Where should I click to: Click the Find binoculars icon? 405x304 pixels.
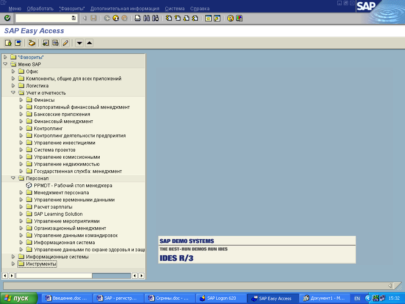(x=146, y=18)
